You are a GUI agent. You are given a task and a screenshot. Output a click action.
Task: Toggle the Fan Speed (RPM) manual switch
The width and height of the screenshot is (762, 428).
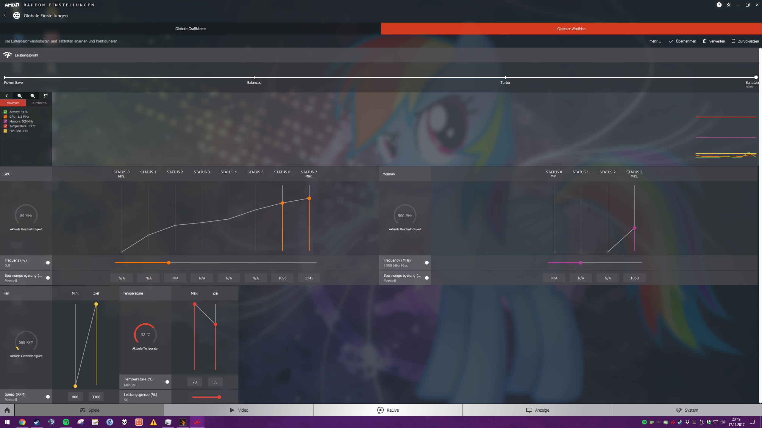[x=47, y=397]
